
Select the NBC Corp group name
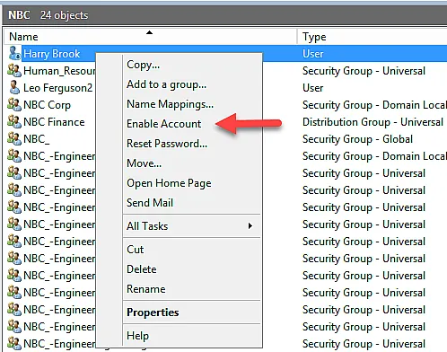(47, 105)
